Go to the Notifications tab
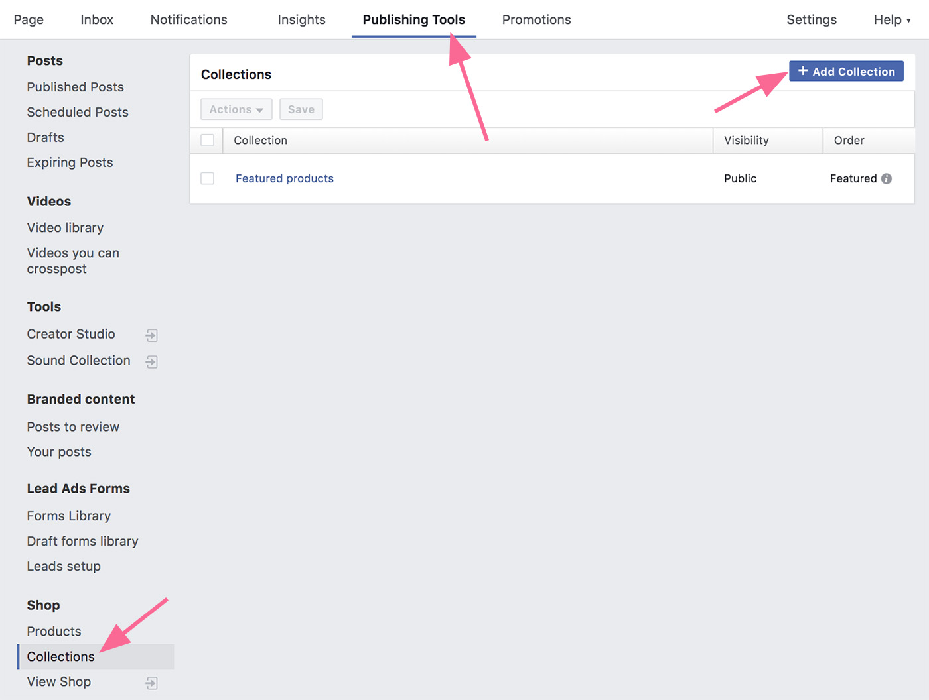929x700 pixels. (189, 20)
